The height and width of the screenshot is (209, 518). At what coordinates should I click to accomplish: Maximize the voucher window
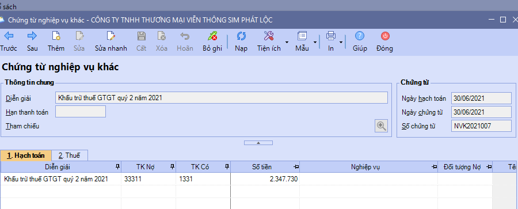(503, 20)
